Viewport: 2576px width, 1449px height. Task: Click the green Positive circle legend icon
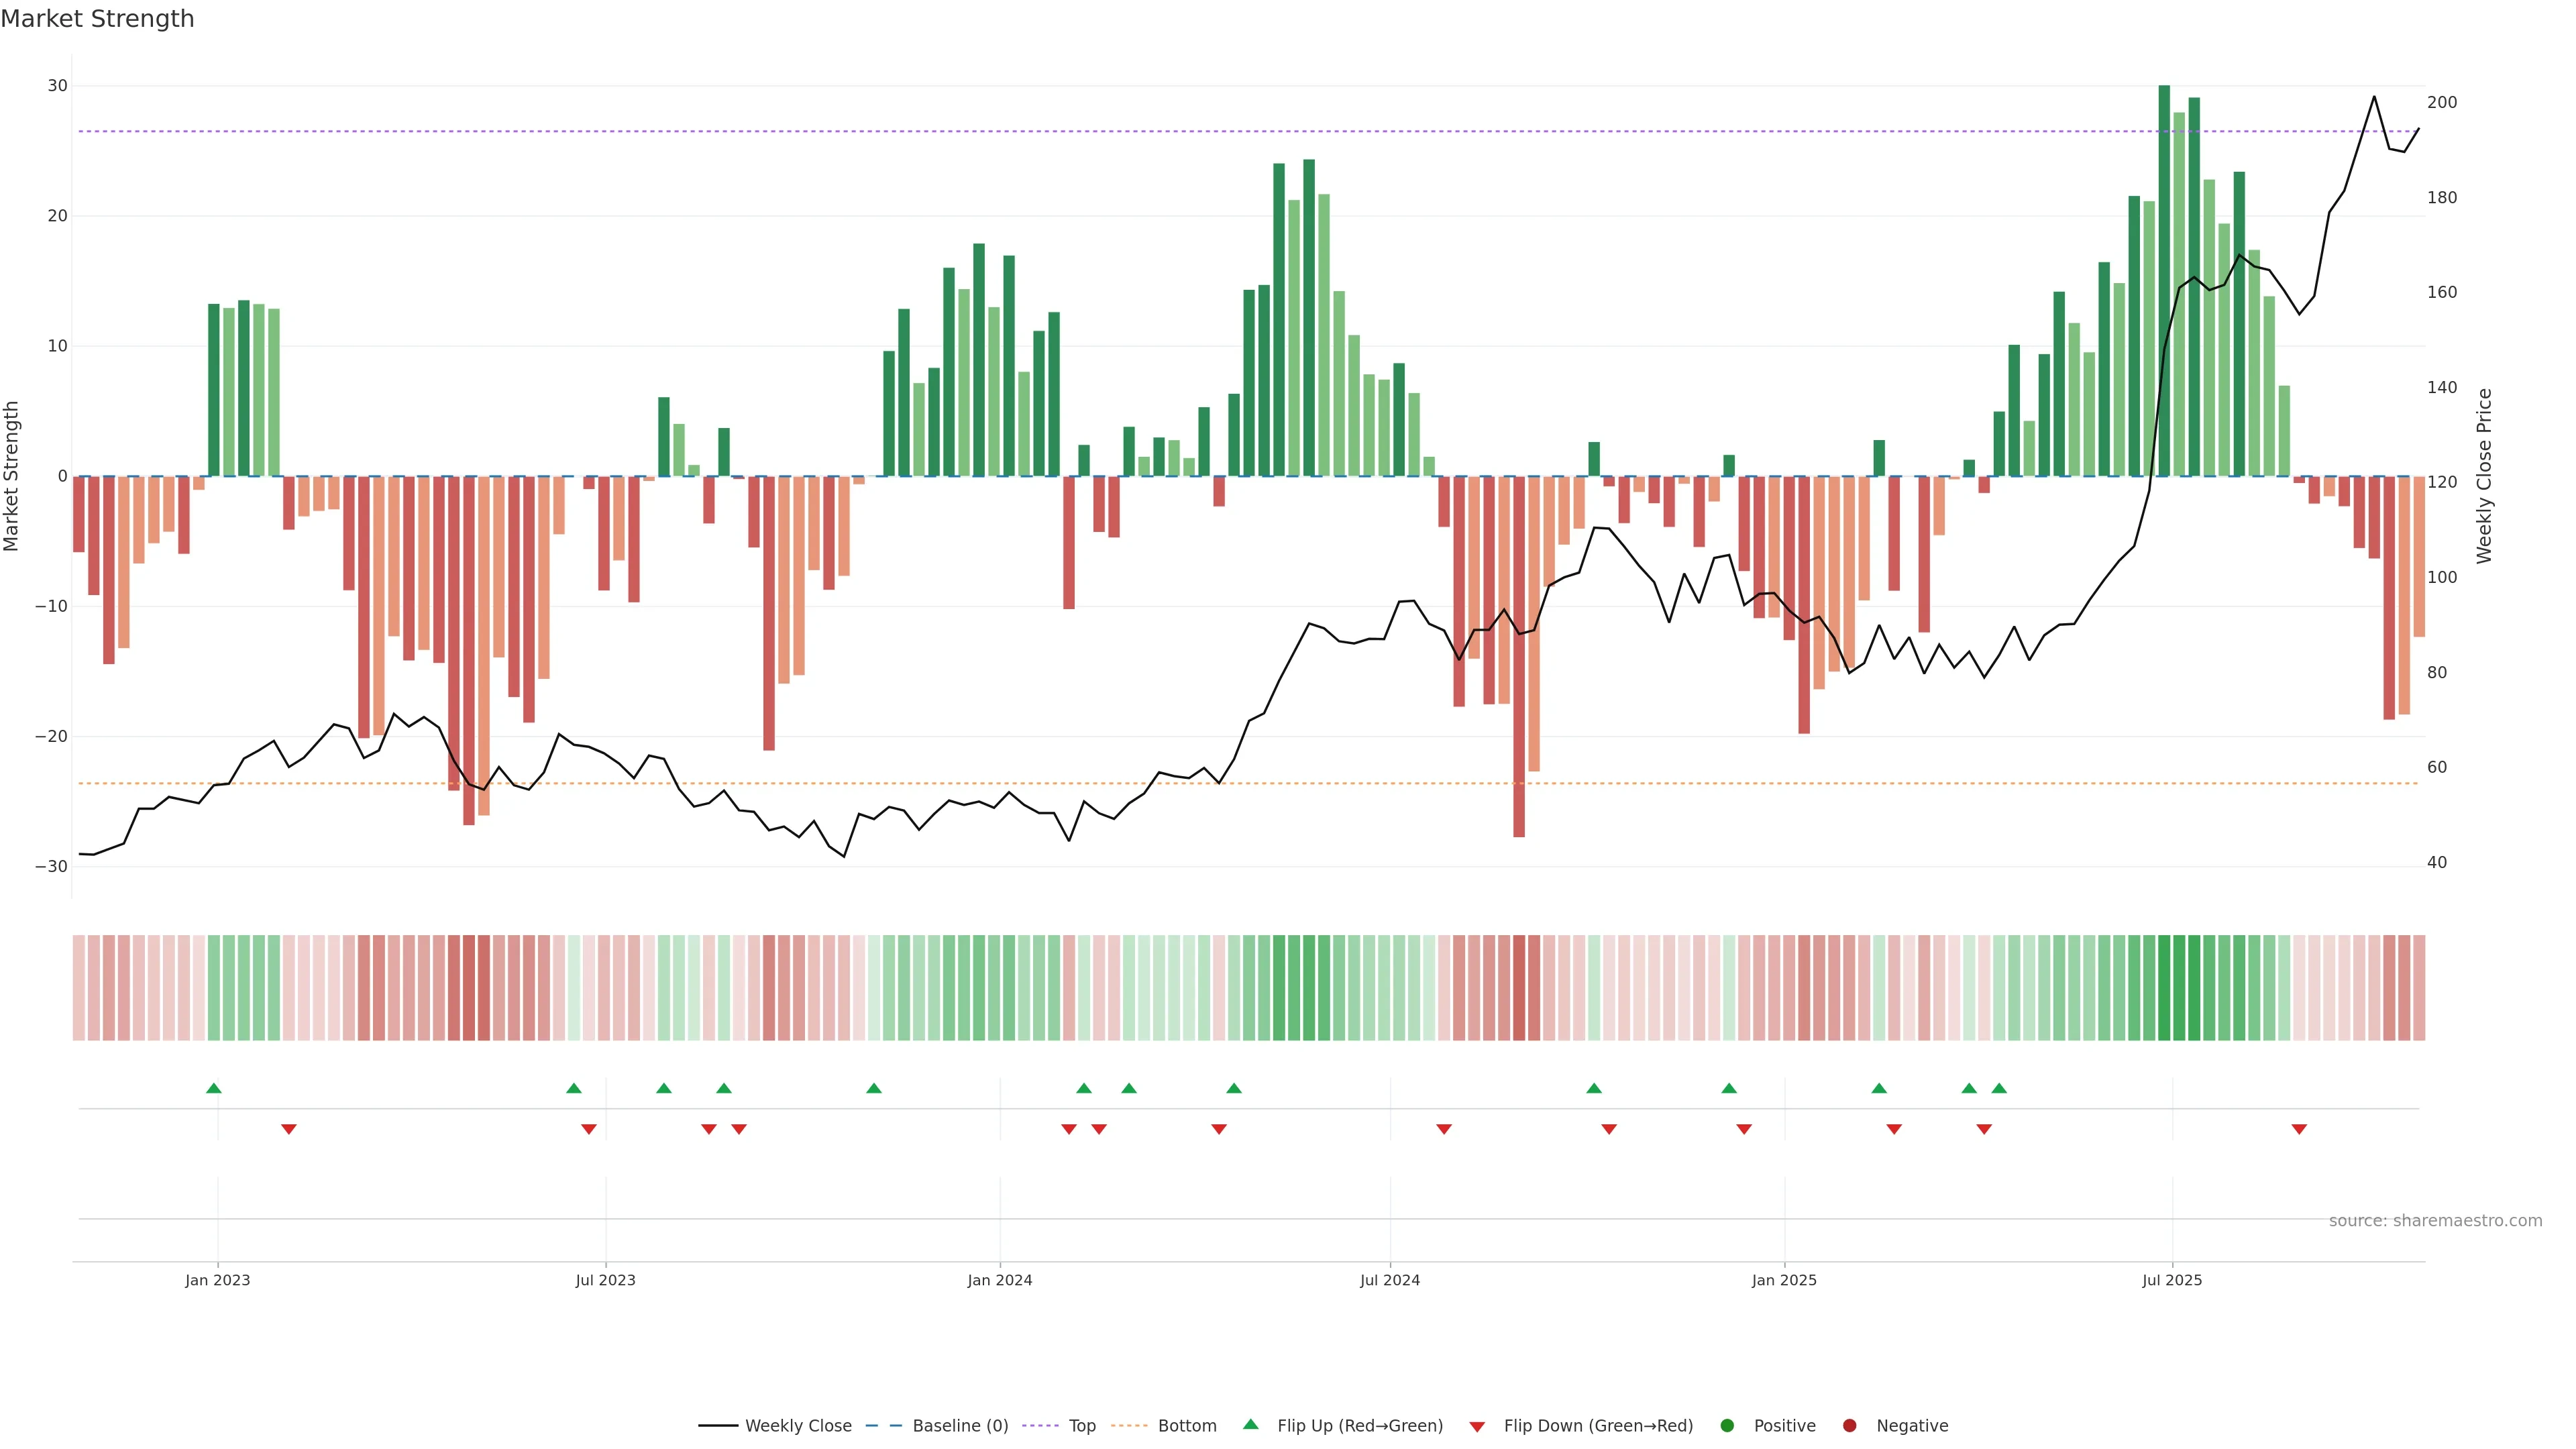coord(1727,1425)
